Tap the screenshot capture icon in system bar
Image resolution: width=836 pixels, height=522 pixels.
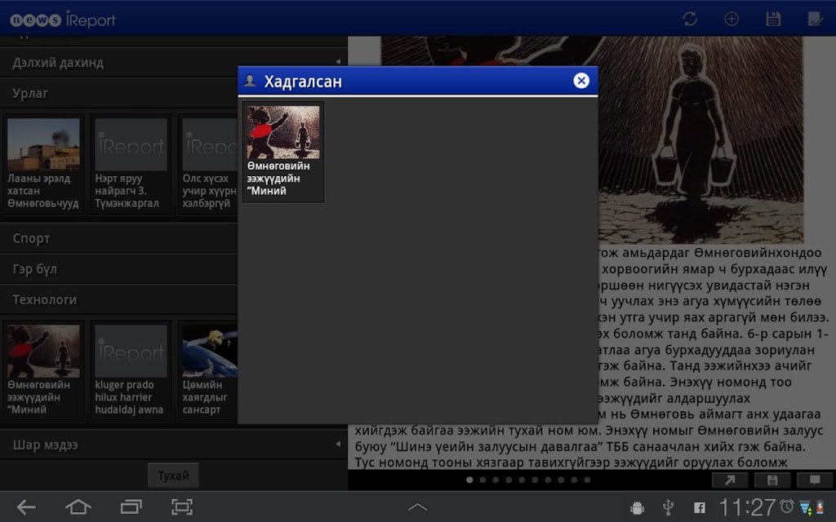pyautogui.click(x=182, y=507)
